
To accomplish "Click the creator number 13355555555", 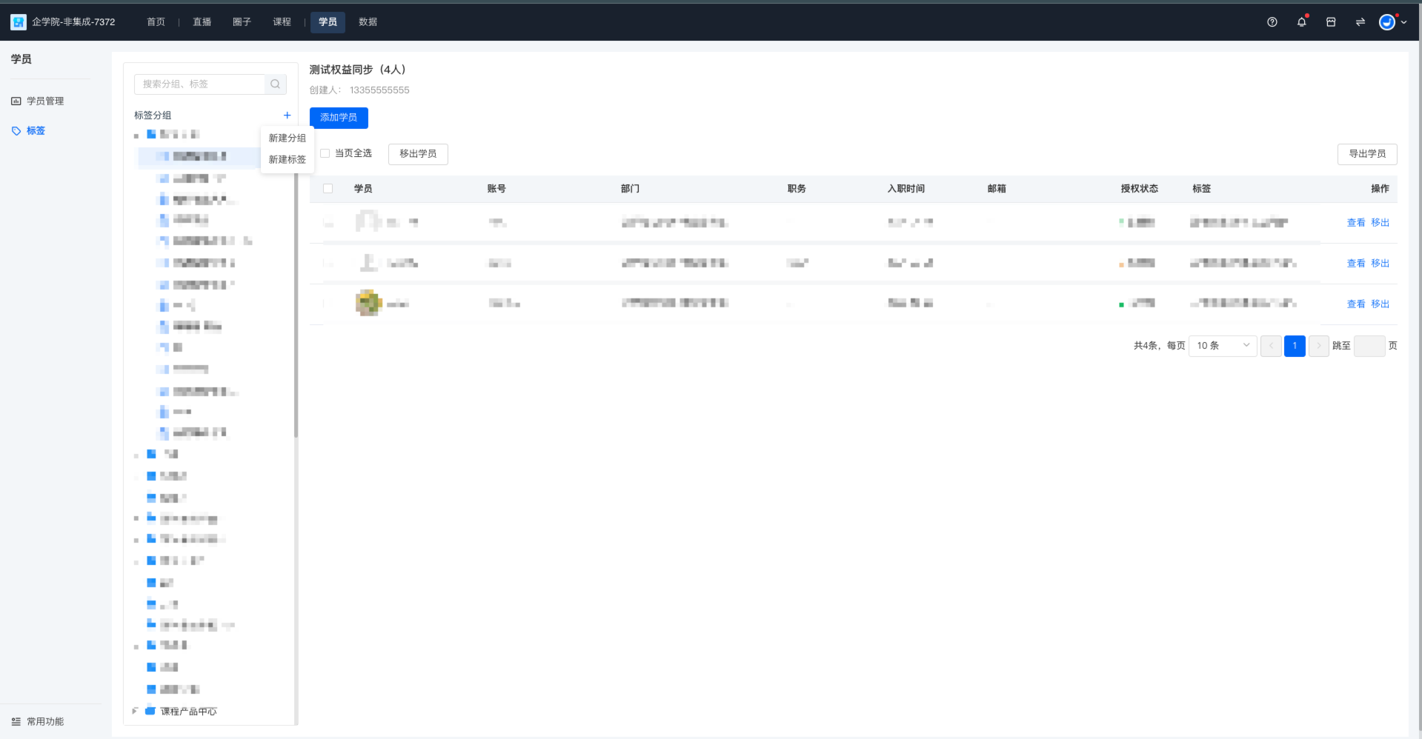I will click(x=379, y=90).
